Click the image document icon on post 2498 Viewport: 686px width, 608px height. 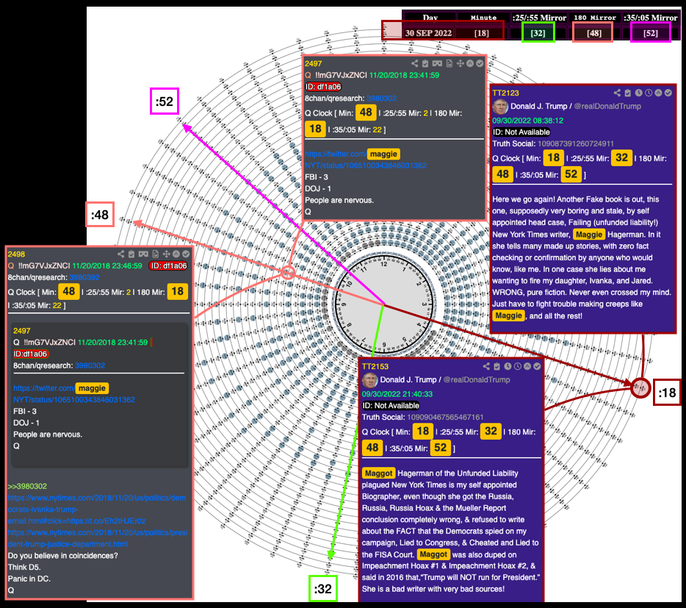(x=155, y=254)
